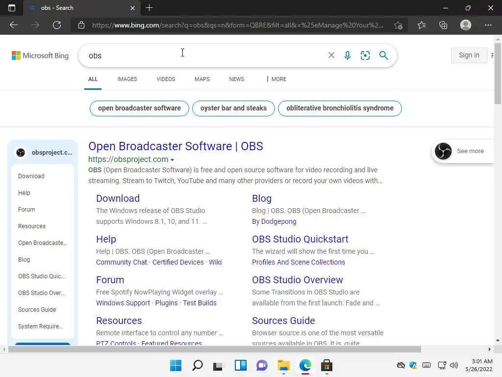Open visual search camera icon
Viewport: 502px width, 377px height.
pos(365,55)
